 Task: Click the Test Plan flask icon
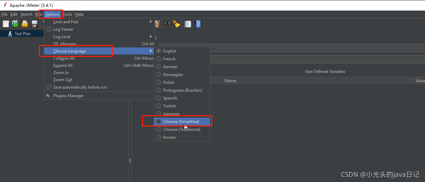pos(10,33)
